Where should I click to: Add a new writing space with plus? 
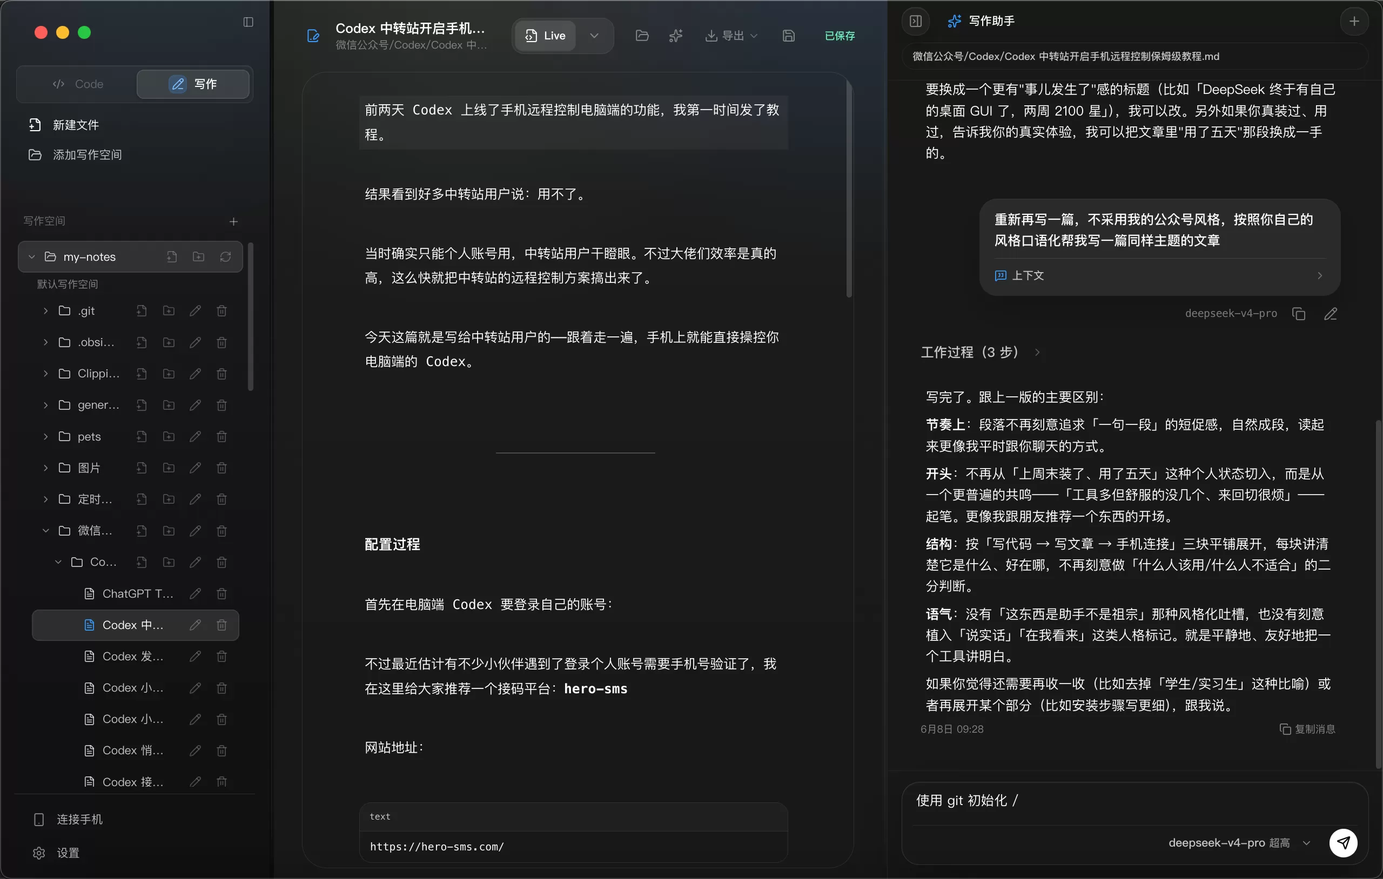pyautogui.click(x=234, y=221)
